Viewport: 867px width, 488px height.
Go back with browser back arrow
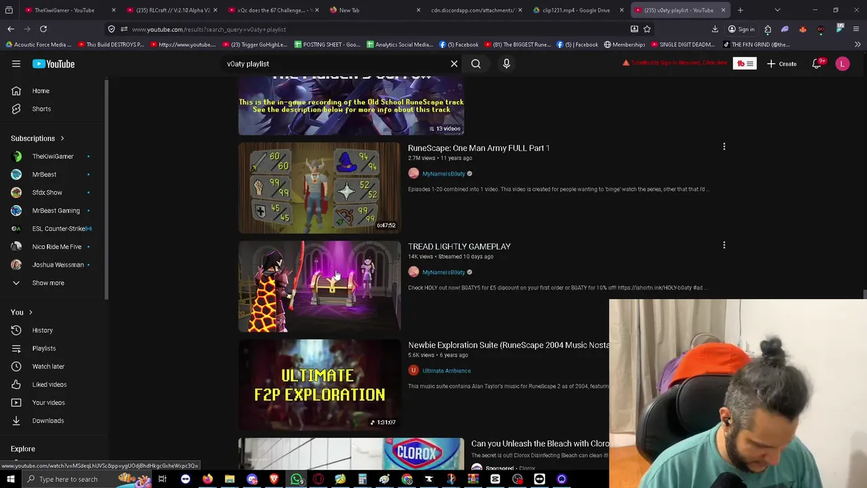(x=11, y=29)
